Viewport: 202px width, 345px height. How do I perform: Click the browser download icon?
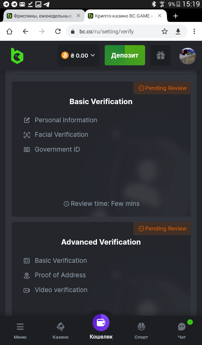(178, 32)
